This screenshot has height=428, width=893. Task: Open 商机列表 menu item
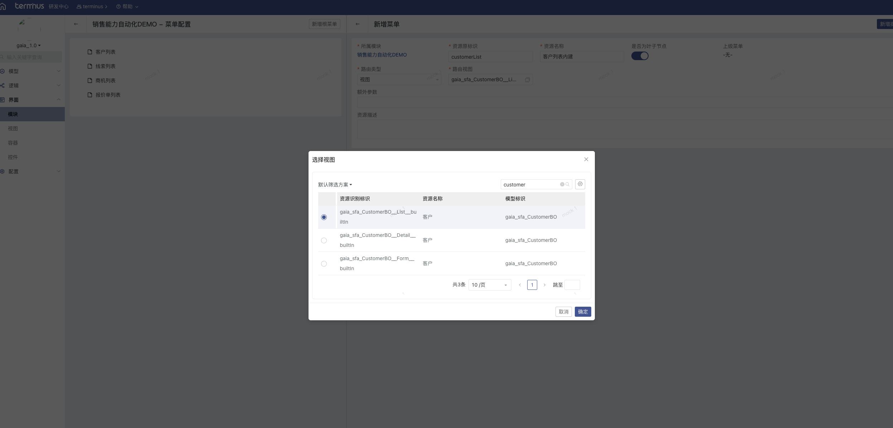[105, 81]
